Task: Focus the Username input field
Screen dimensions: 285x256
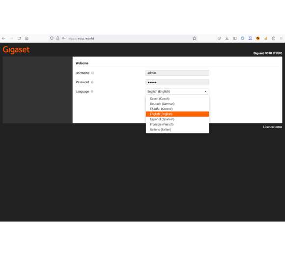Action: pos(177,73)
